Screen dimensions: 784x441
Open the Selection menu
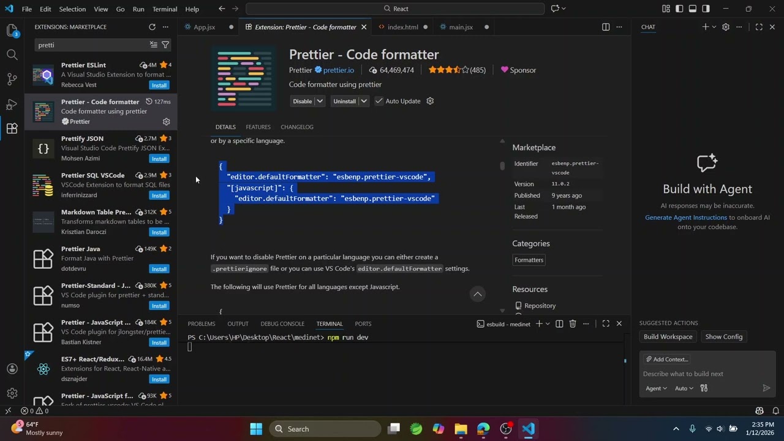(x=72, y=9)
